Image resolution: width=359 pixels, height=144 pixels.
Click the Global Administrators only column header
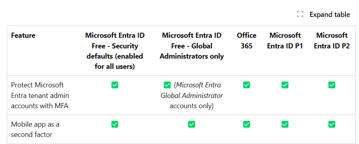click(x=192, y=46)
